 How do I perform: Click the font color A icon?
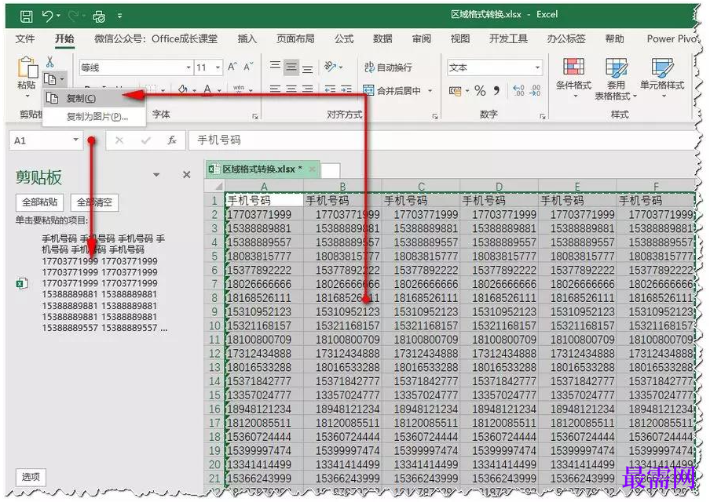click(x=207, y=89)
